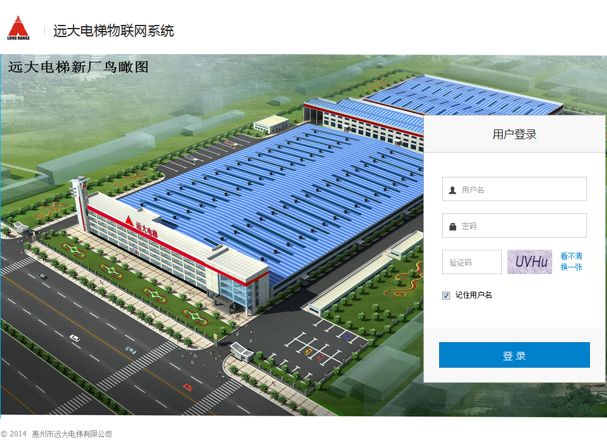Focus the 密码 input field
The image size is (607, 440).
click(x=514, y=225)
